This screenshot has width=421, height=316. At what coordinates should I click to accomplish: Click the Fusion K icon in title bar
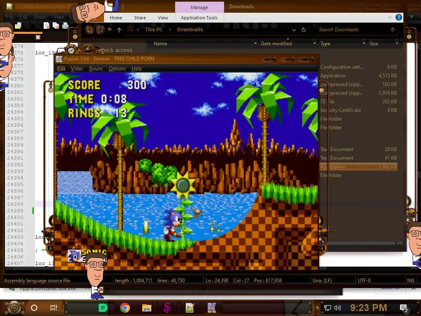[59, 59]
